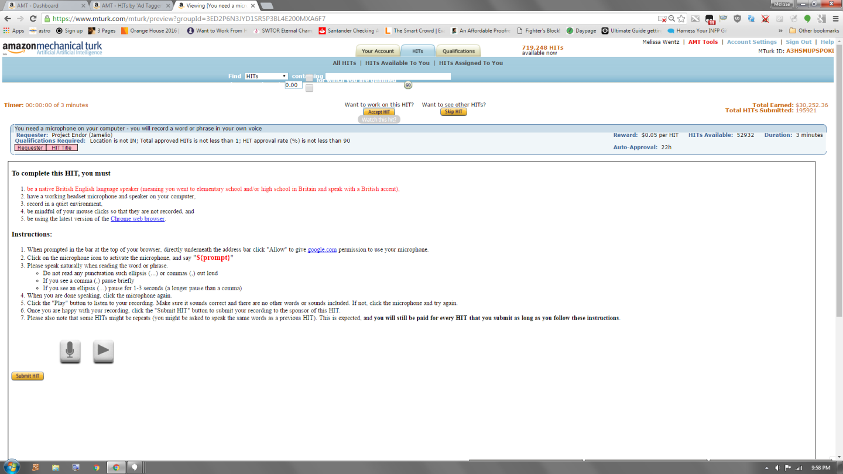Open the file explorer folder in taskbar
Screen dimensions: 843x474
pos(56,468)
